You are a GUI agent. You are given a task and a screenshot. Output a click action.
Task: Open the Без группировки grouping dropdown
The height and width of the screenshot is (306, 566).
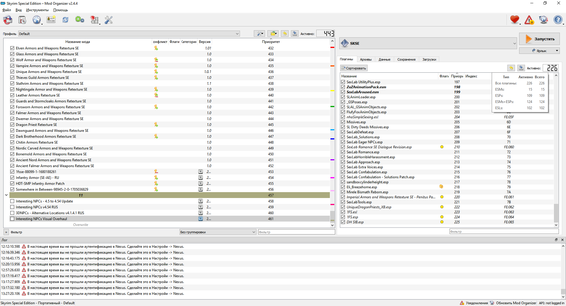tap(218, 232)
